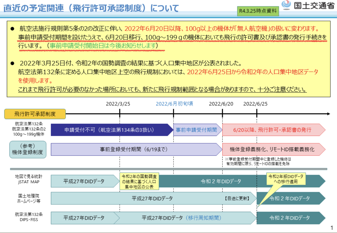Click the arrowhead at the timeline's right end

click(x=328, y=114)
